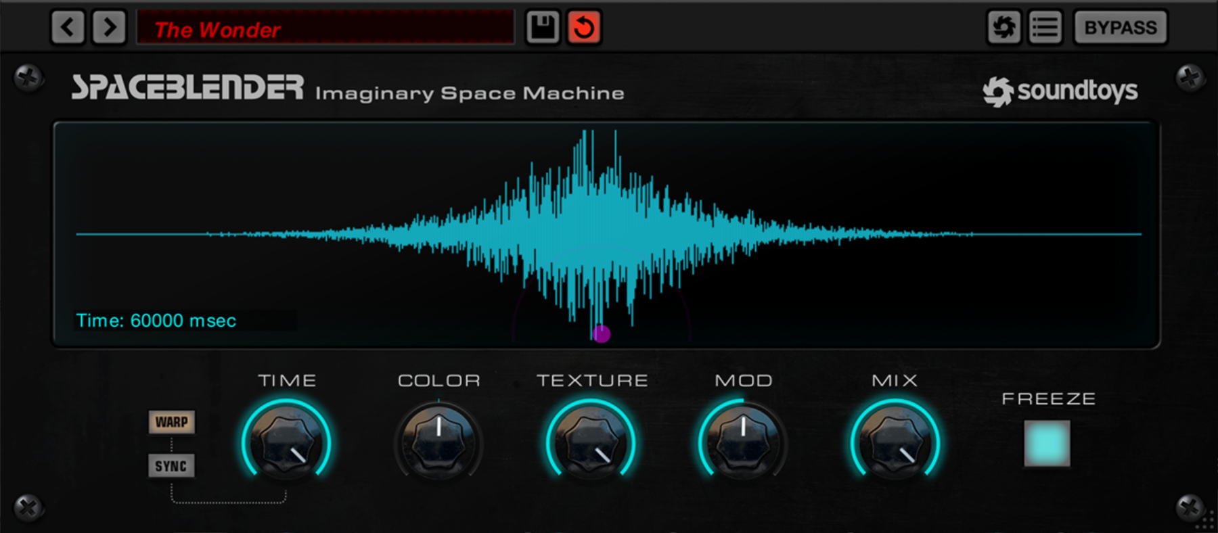Load the next preset with right arrow
1218x533 pixels.
[x=109, y=28]
